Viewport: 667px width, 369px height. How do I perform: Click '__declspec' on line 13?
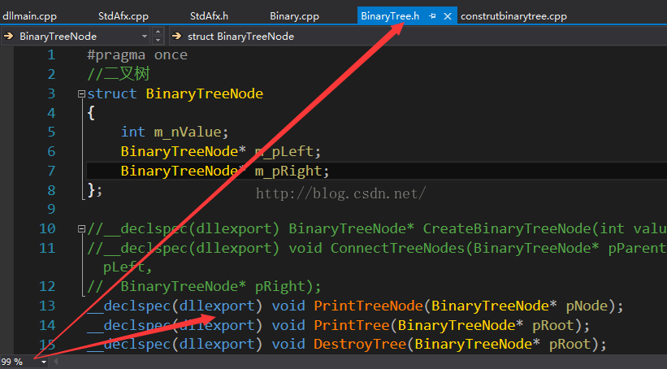coord(129,306)
